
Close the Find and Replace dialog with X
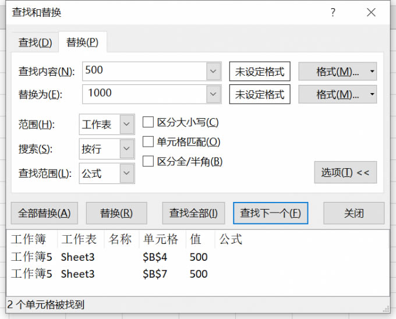(371, 12)
